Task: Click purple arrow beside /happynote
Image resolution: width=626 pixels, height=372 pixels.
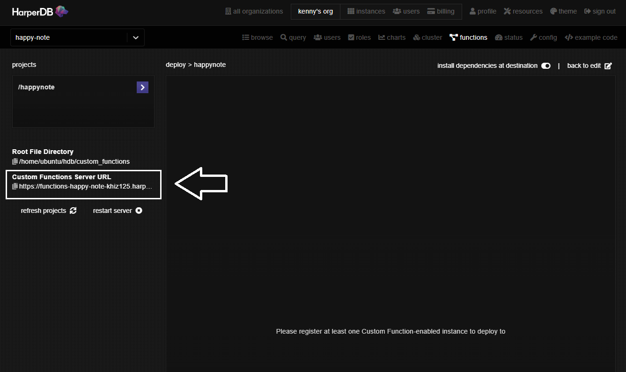Action: coord(142,87)
